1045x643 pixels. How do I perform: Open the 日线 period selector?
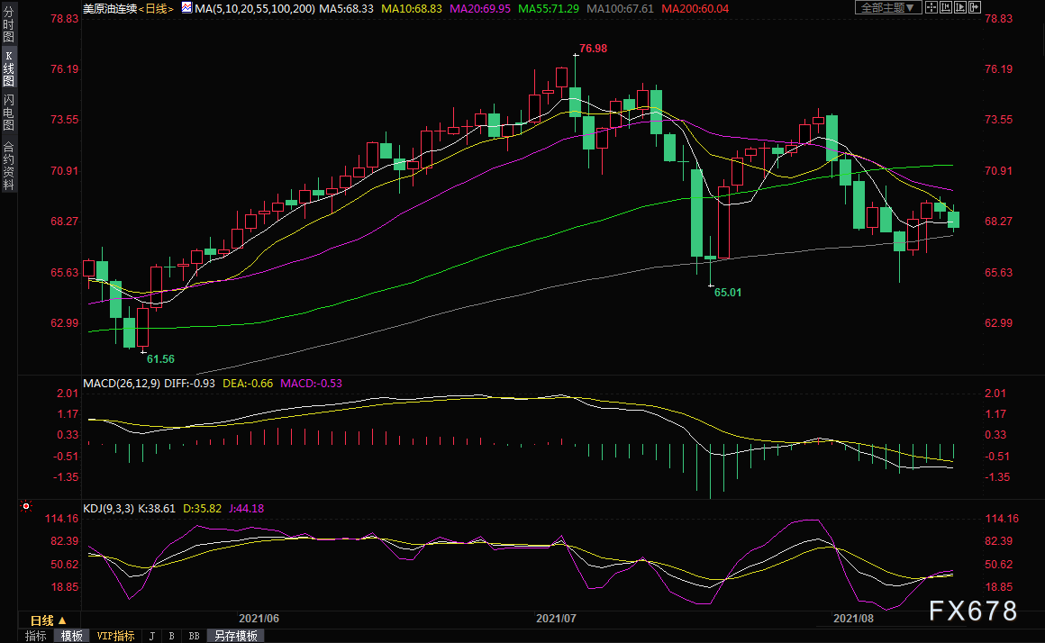coord(48,620)
